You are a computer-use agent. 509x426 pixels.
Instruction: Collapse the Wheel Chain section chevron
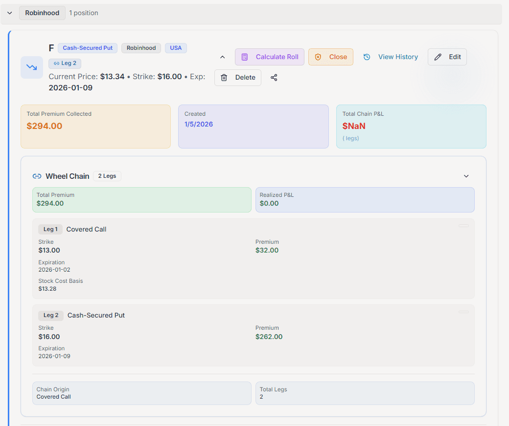click(466, 176)
